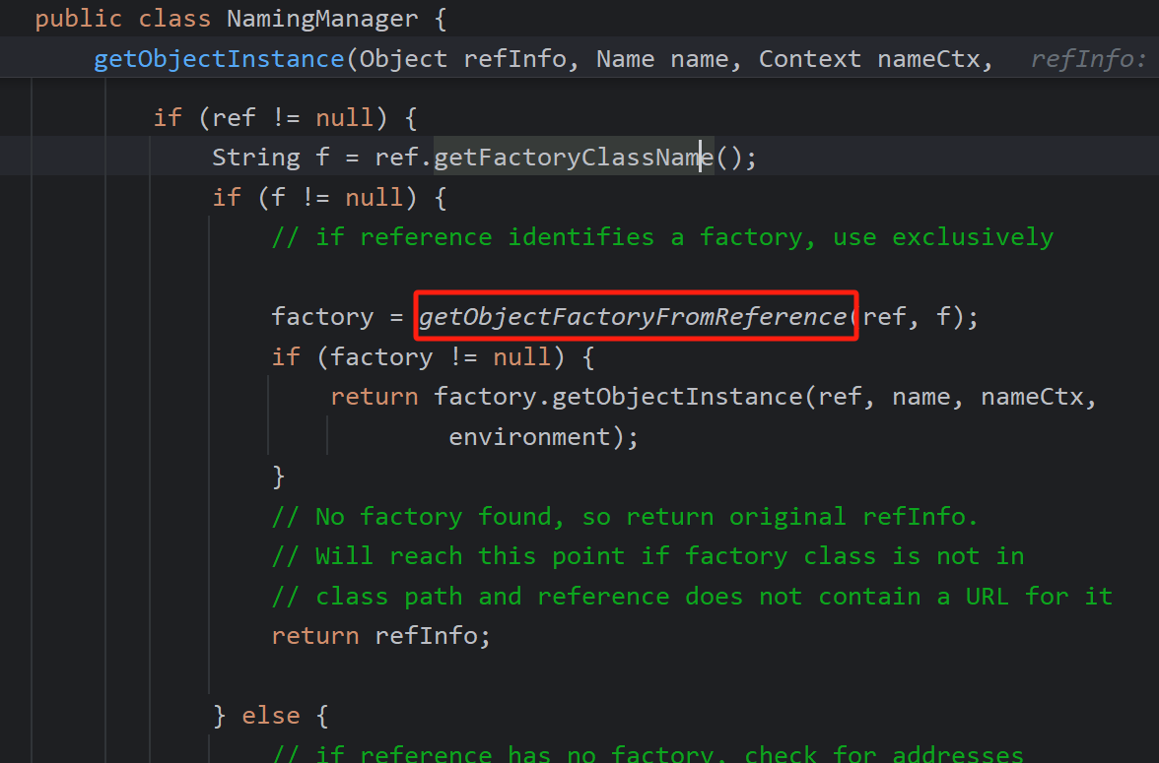Click the 'return refInfo;' statement
The width and height of the screenshot is (1159, 763).
[380, 636]
